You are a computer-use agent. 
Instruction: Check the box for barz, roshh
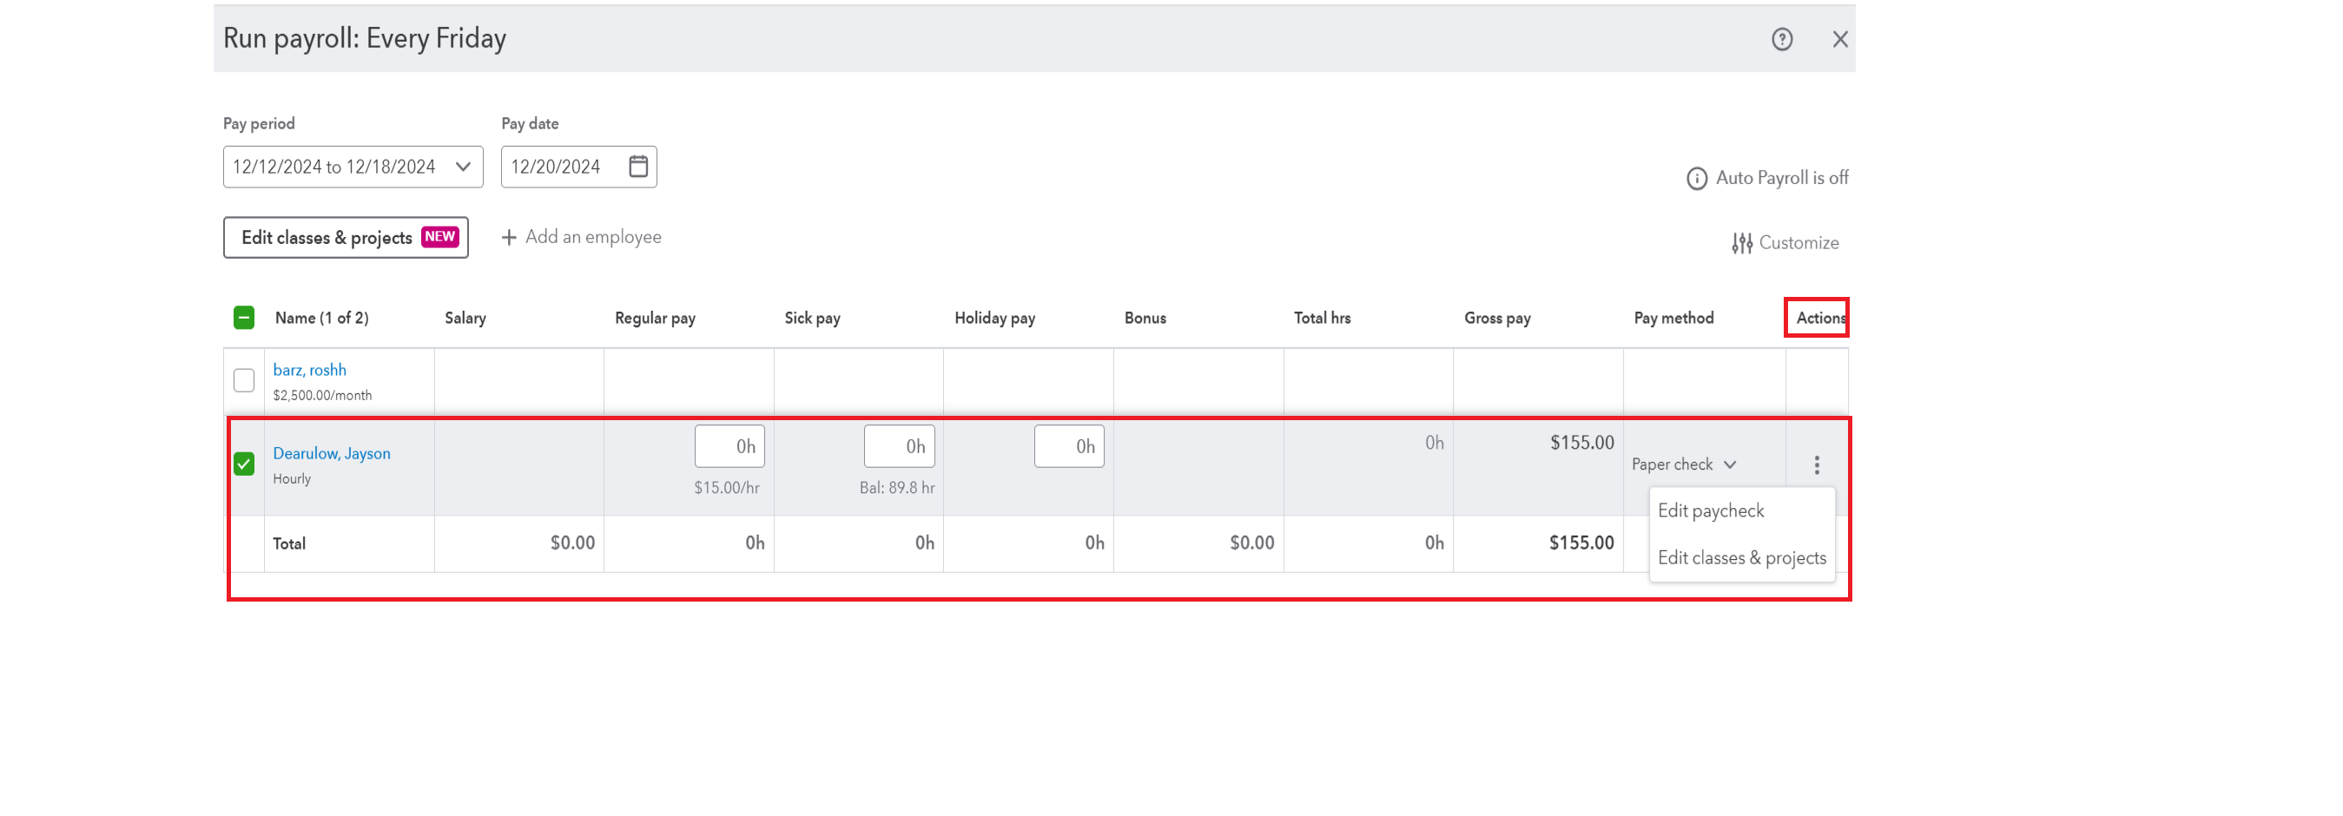(244, 379)
